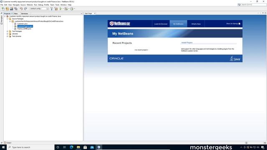This screenshot has width=267, height=150.
Task: Open the What's New tab
Action: (x=196, y=24)
